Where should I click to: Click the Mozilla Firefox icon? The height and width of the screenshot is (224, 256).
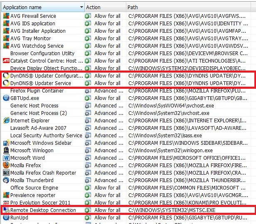pos(6,166)
